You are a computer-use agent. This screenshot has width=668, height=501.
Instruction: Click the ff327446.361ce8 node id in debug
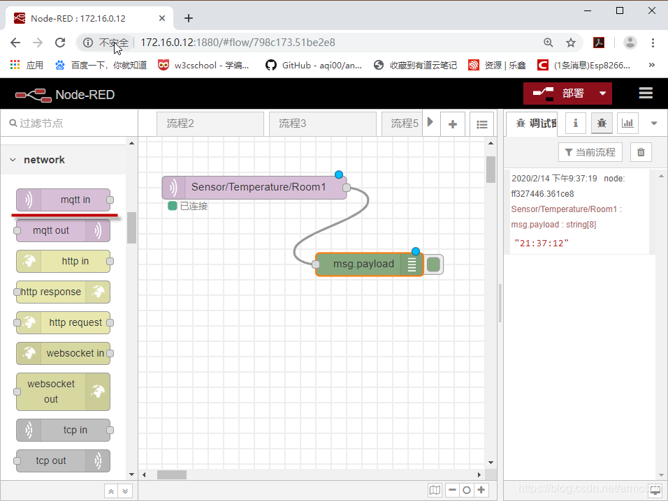pos(542,194)
